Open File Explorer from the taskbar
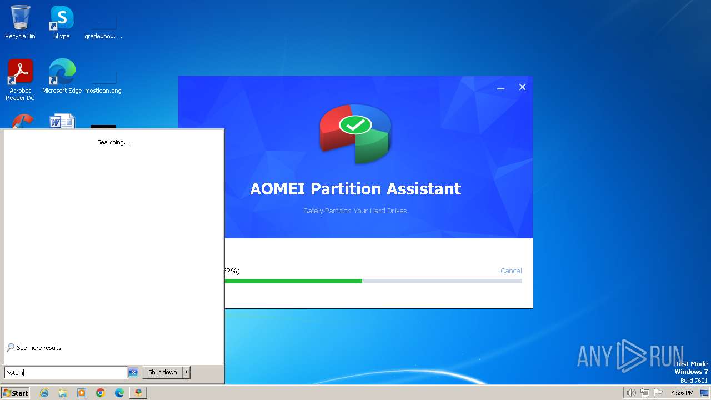This screenshot has width=711, height=400. point(63,393)
